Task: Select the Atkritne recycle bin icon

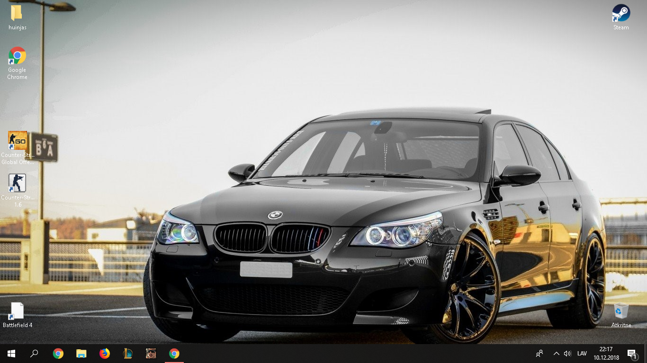Action: pos(621,316)
